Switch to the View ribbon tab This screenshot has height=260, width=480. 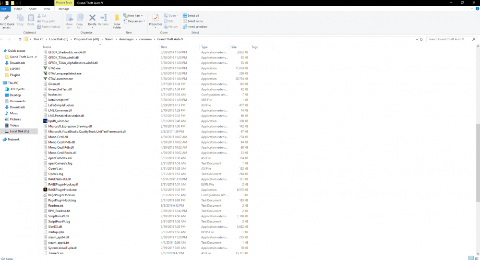(x=47, y=9)
